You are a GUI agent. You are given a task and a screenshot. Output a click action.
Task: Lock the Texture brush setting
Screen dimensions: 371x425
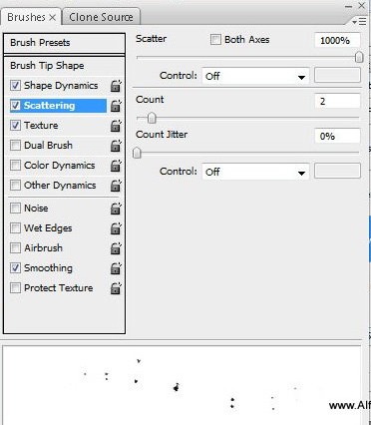point(116,126)
